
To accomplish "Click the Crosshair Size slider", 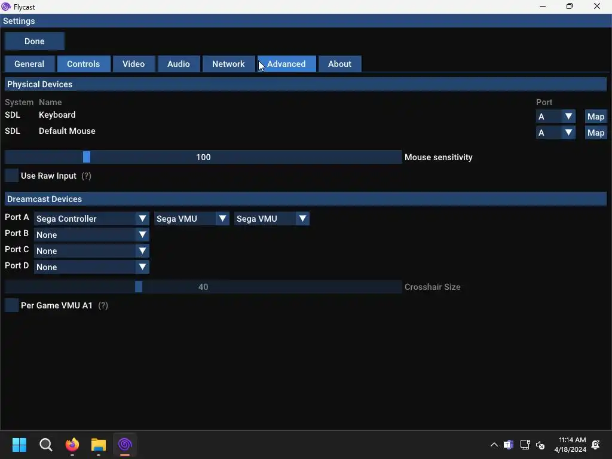I will click(203, 286).
